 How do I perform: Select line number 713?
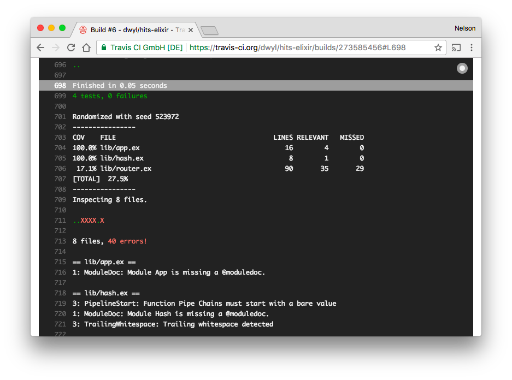click(60, 241)
